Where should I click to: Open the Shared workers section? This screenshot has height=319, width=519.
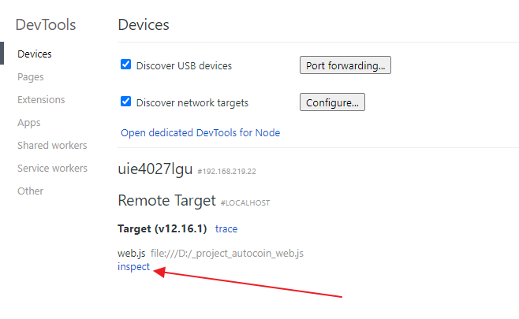pyautogui.click(x=52, y=145)
